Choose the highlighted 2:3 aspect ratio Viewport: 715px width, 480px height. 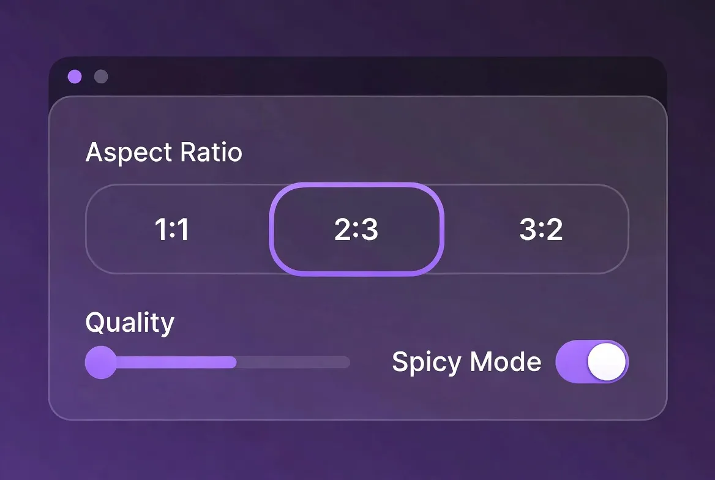pyautogui.click(x=356, y=230)
